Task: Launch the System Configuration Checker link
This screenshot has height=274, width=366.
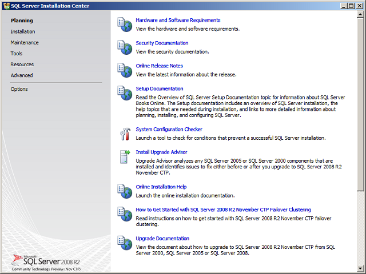Action: click(x=169, y=130)
